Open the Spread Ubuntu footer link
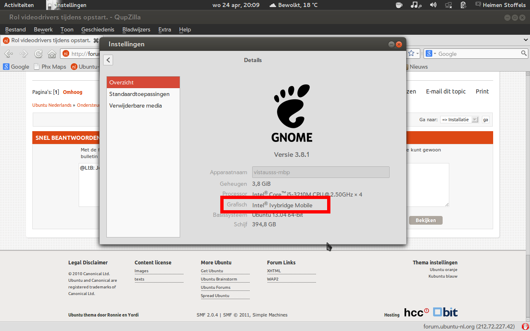 pos(215,296)
